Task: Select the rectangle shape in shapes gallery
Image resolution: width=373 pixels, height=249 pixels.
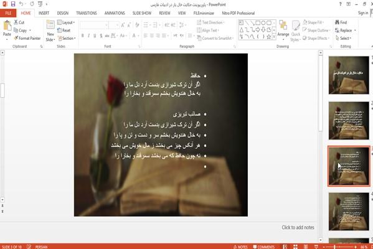Action: click(258, 23)
